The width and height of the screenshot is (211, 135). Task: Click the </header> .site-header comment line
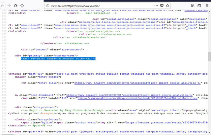[x=65, y=43]
